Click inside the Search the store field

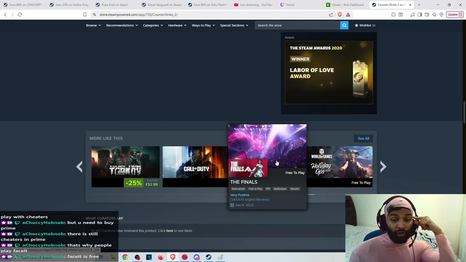(297, 25)
